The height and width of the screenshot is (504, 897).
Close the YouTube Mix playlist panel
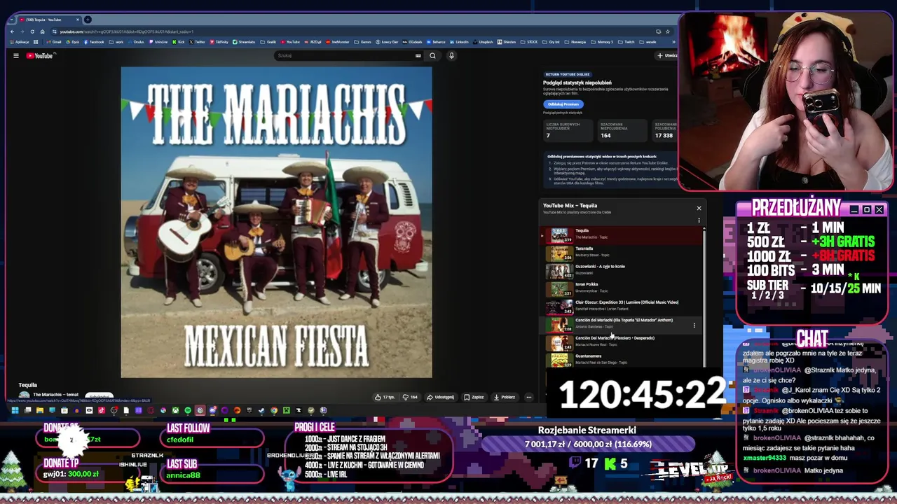699,208
